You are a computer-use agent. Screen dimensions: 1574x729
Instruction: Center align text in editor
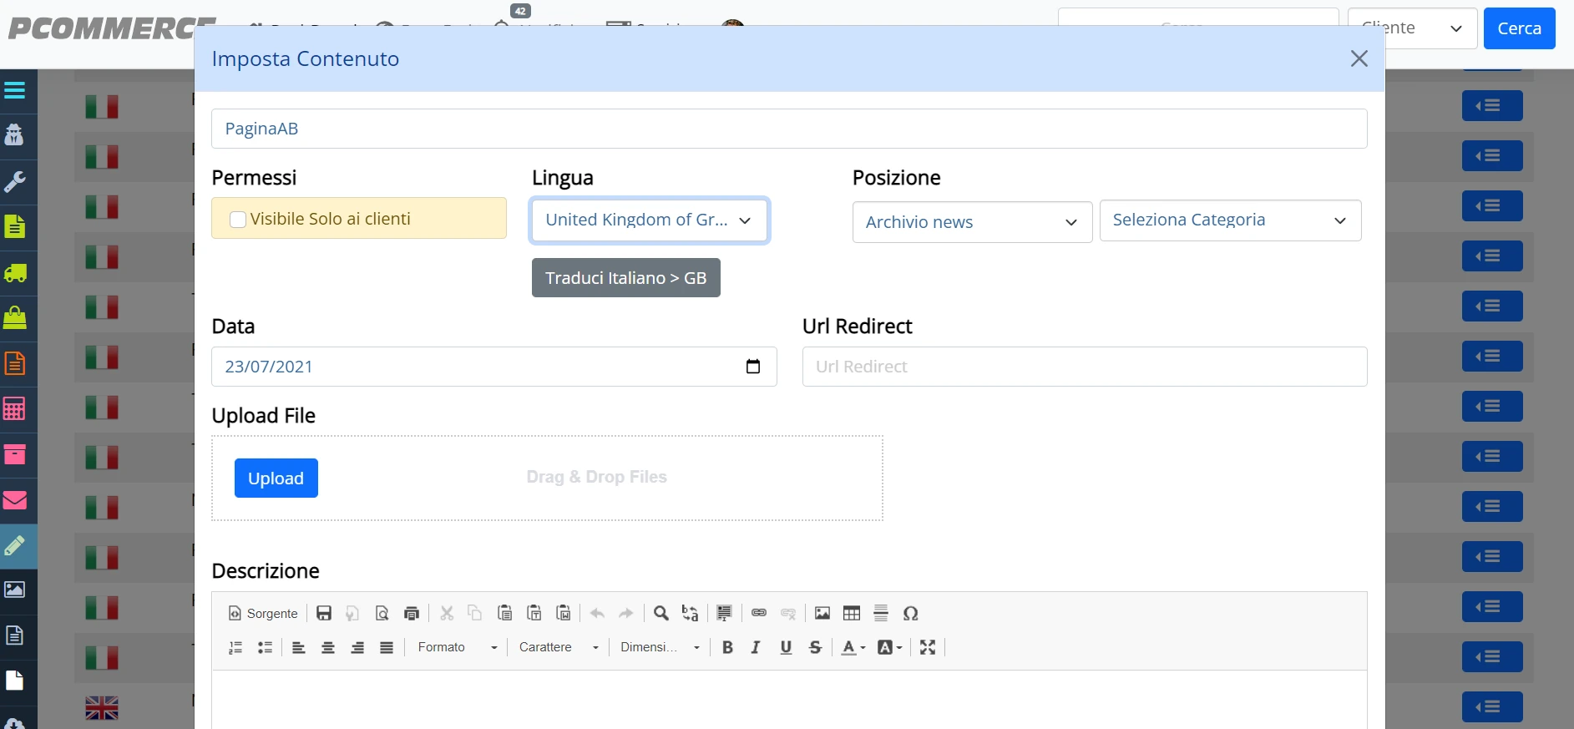pos(328,647)
